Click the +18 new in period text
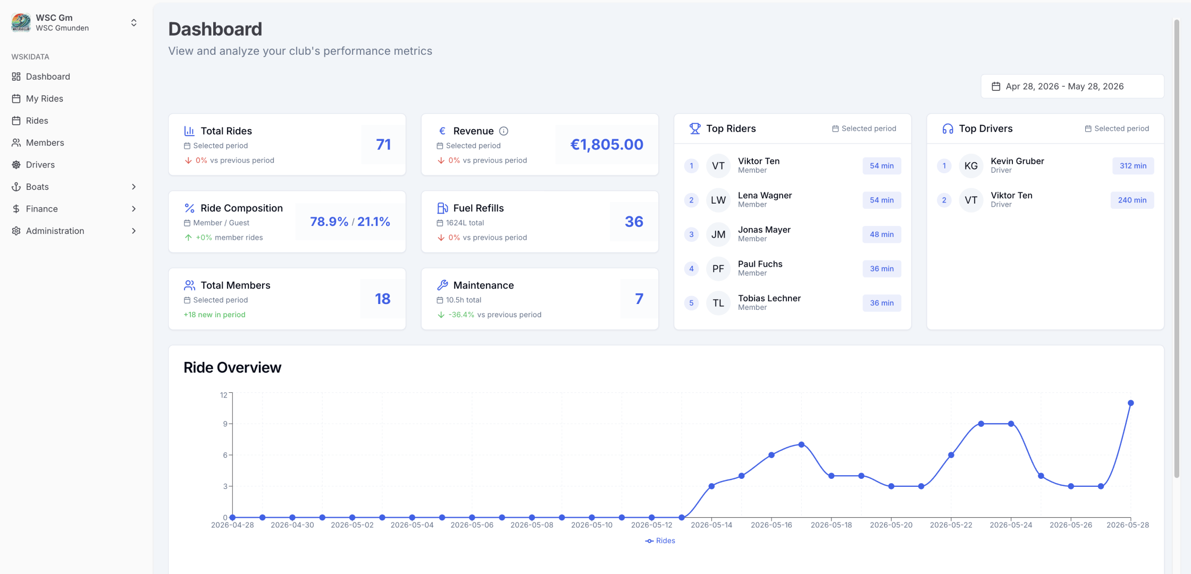Screen dimensions: 1191x574 [x=214, y=315]
